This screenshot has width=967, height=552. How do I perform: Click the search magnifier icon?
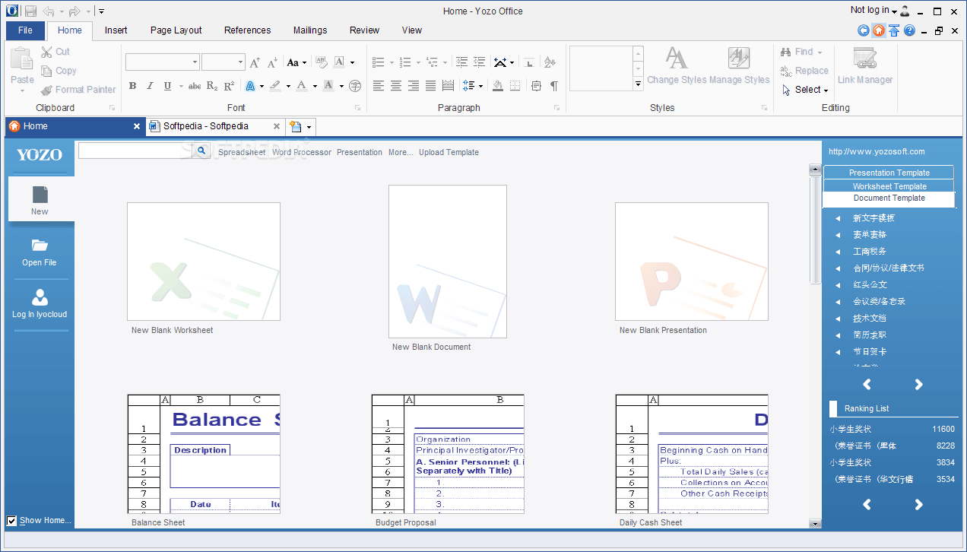(x=201, y=151)
